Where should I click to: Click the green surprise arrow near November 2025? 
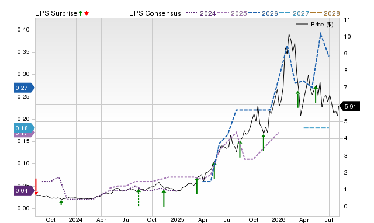pos(264,142)
